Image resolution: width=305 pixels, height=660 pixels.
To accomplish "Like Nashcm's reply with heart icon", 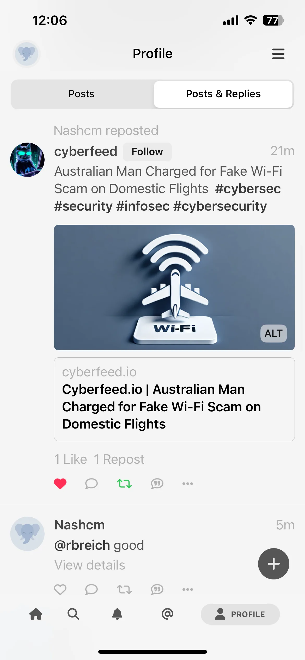I will 60,589.
